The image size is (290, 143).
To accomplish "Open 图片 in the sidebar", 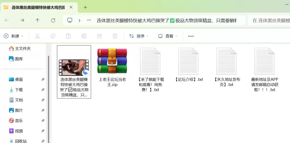I will tap(16, 110).
